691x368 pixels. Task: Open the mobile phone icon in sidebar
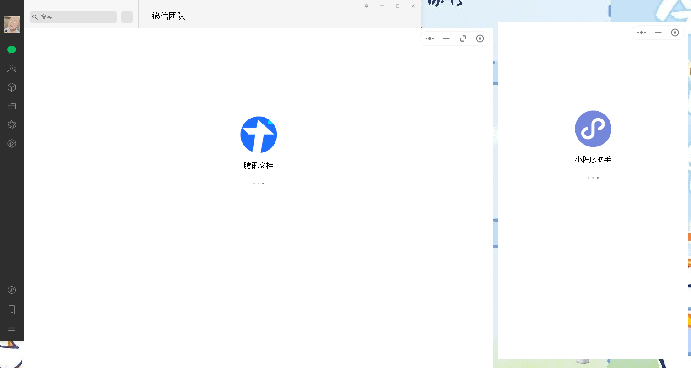pyautogui.click(x=12, y=309)
